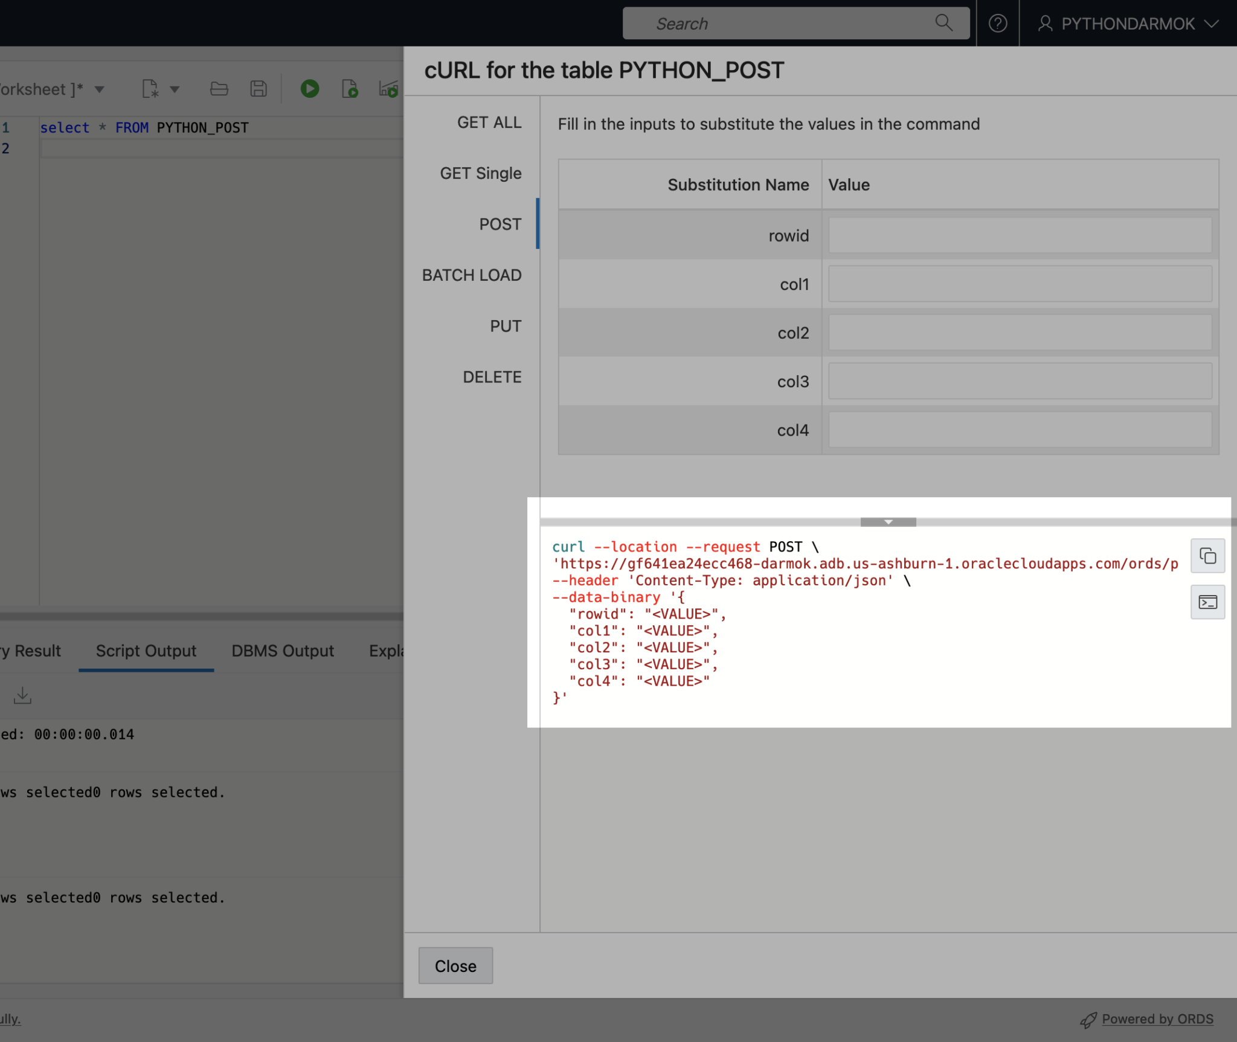Expand the PYTHONDARMOK user menu
1237x1042 pixels.
click(1127, 23)
